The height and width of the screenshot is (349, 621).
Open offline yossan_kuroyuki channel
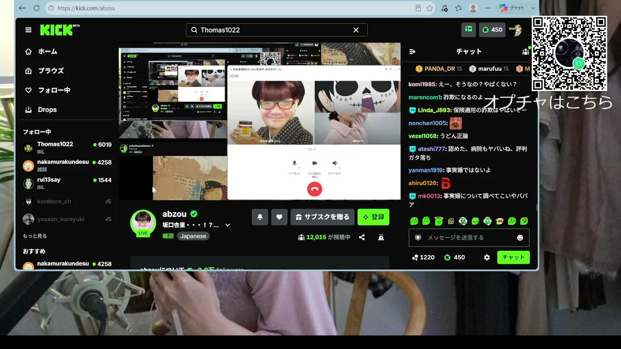67,219
